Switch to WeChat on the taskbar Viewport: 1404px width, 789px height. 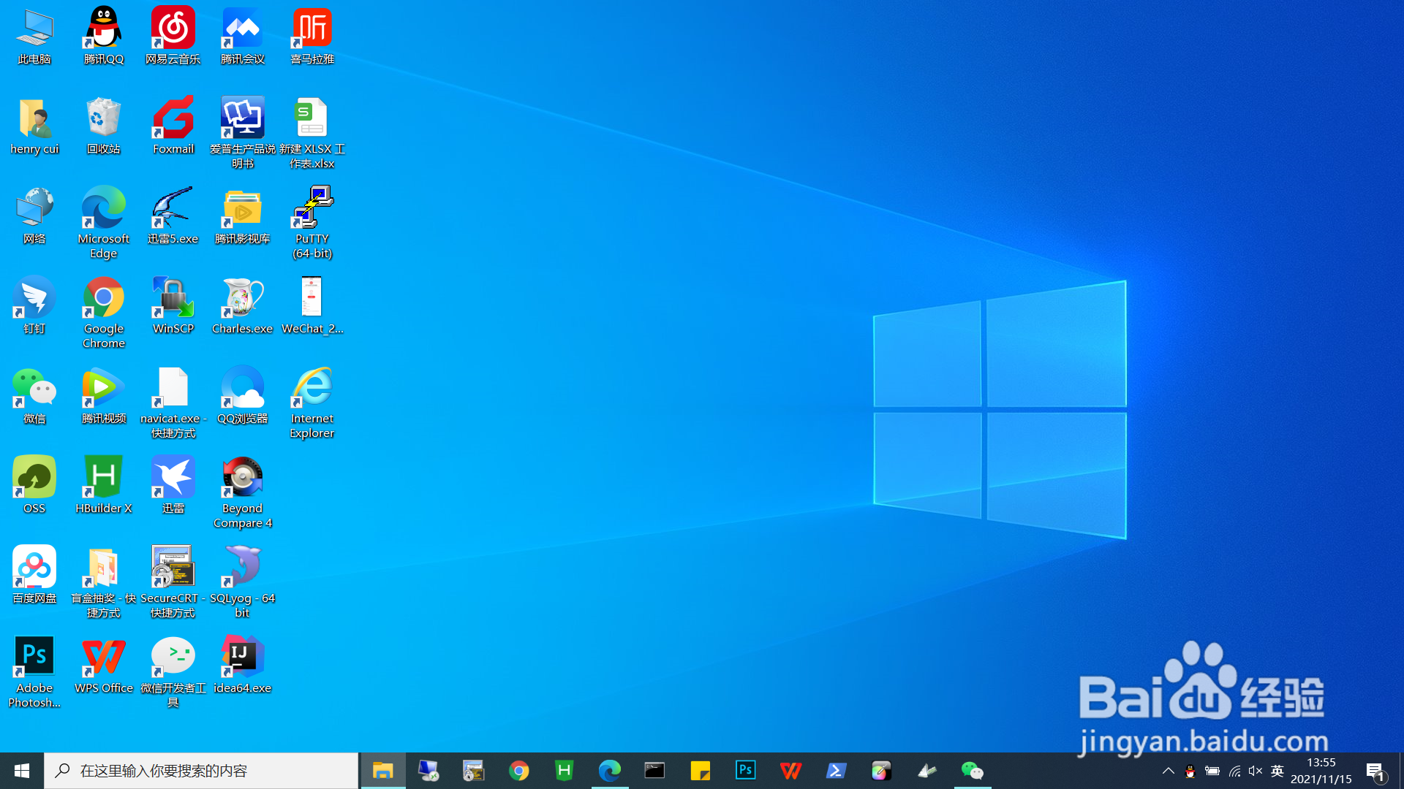pyautogui.click(x=973, y=771)
